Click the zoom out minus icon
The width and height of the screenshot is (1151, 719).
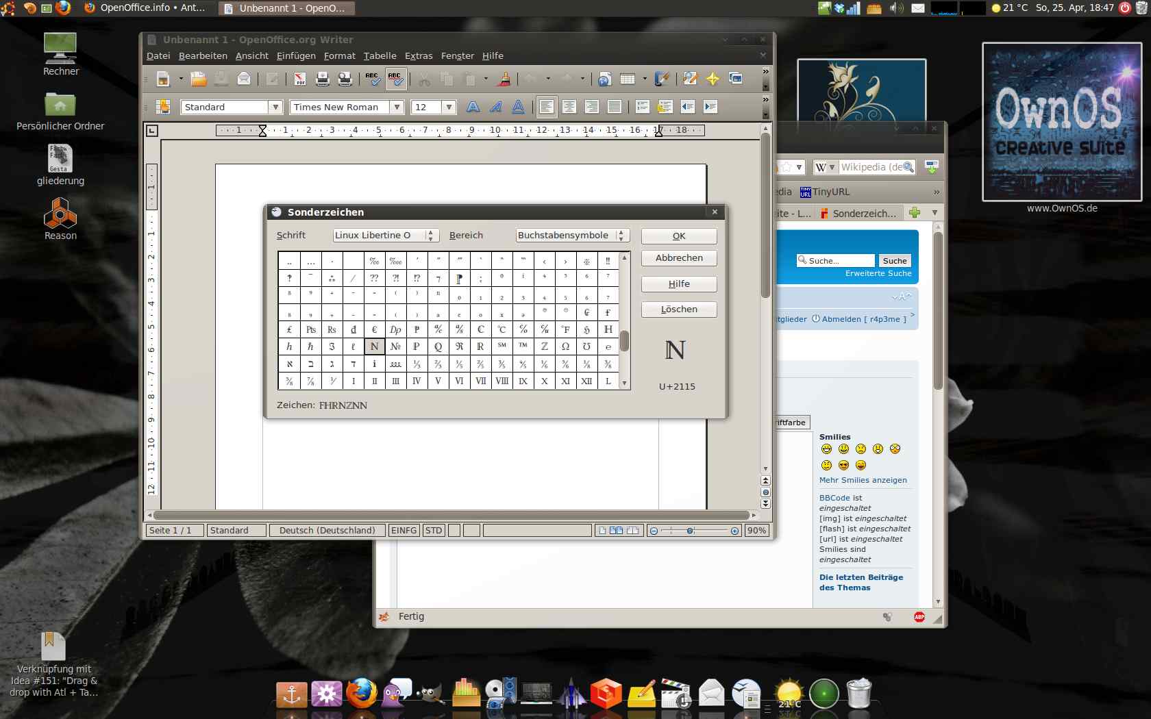pos(654,531)
